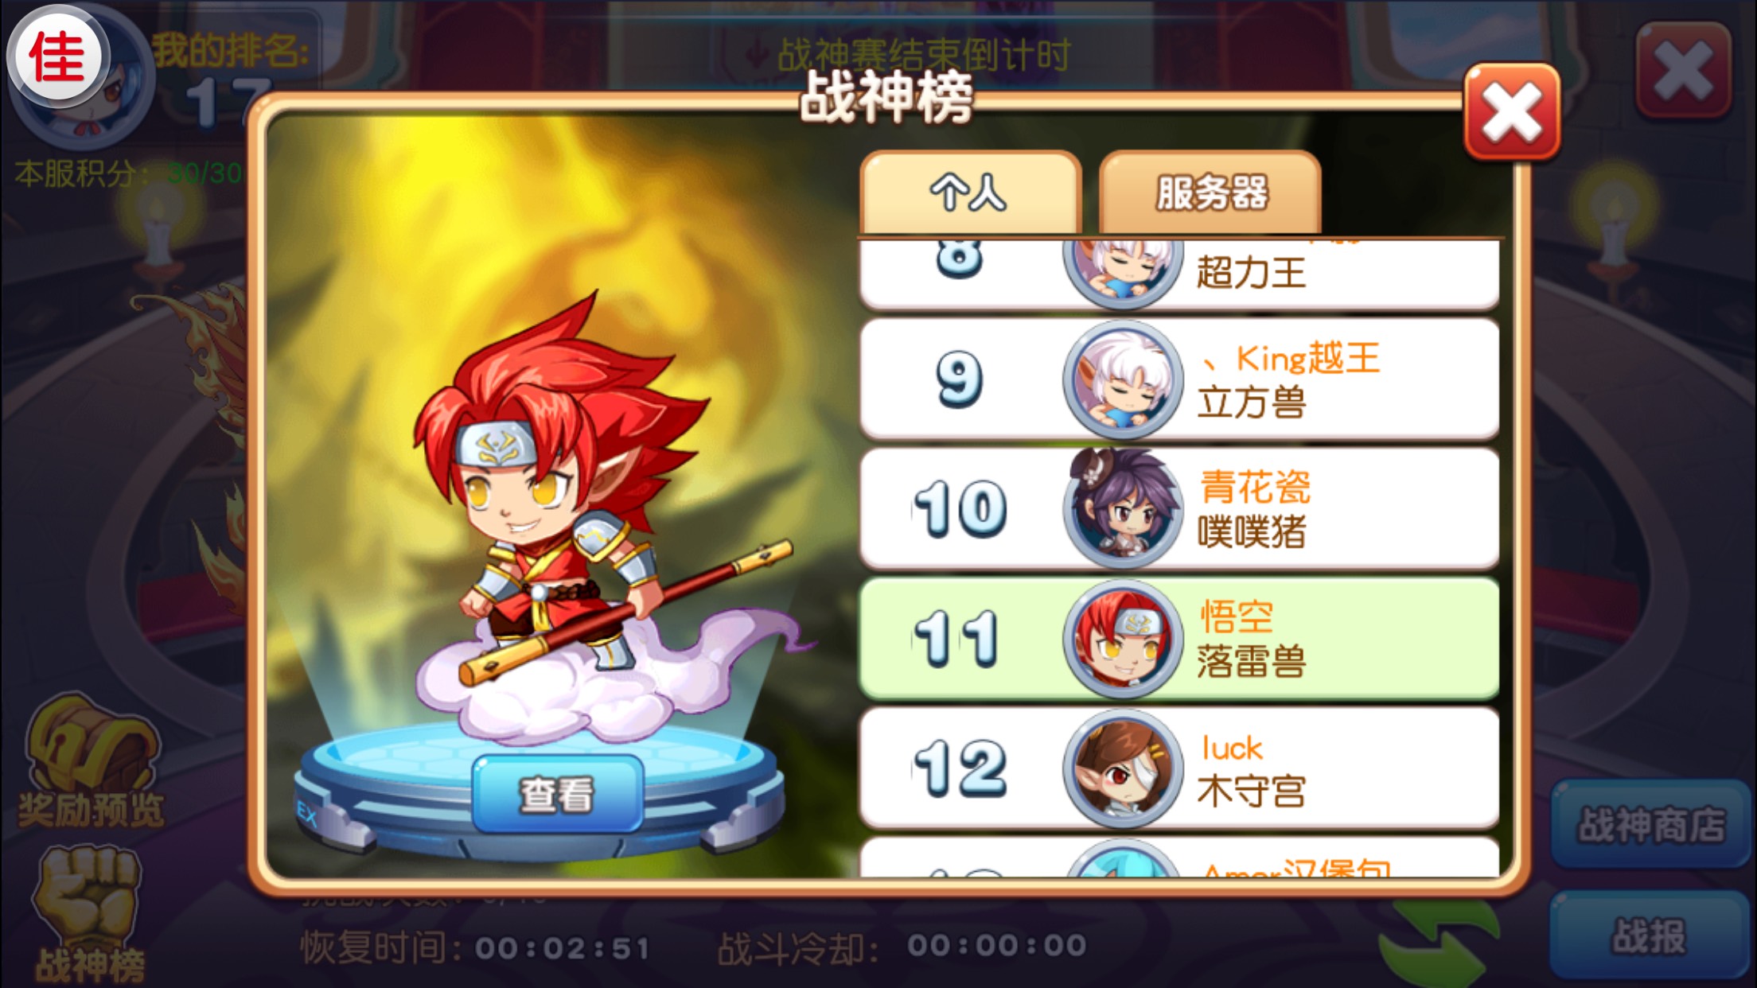Screen dimensions: 1757x988
Task: Close the background arena screen
Action: tap(1683, 72)
